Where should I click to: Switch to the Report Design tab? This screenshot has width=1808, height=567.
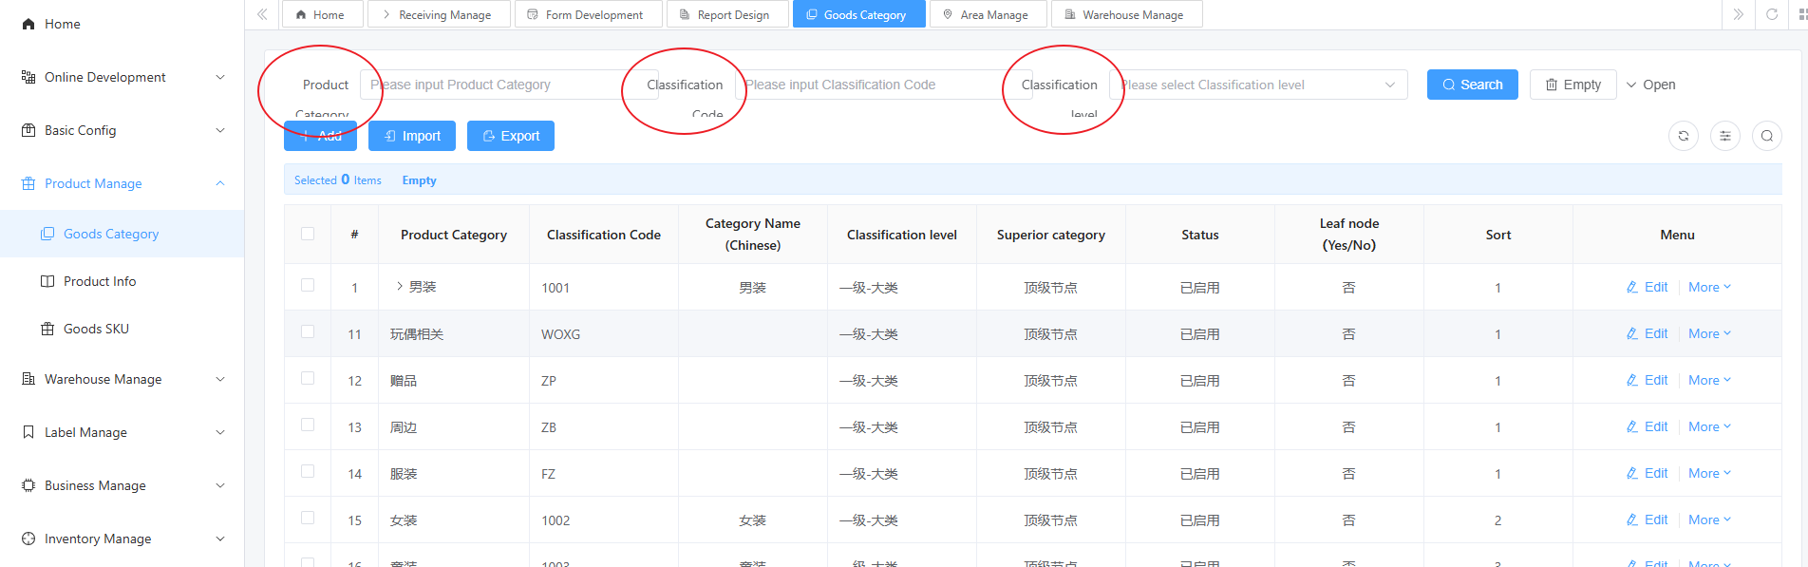click(x=726, y=14)
